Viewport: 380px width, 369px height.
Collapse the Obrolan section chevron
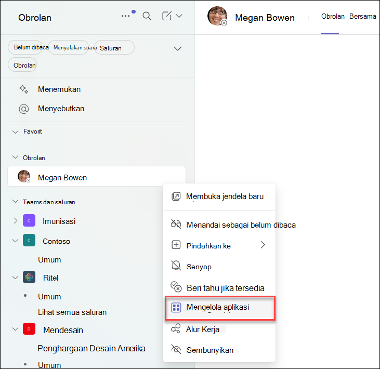click(x=15, y=157)
